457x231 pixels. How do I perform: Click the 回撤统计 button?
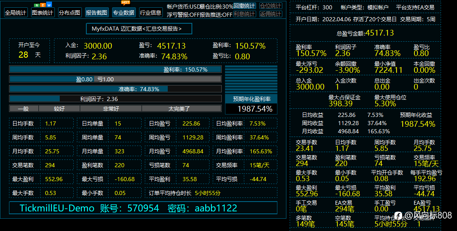(244, 6)
